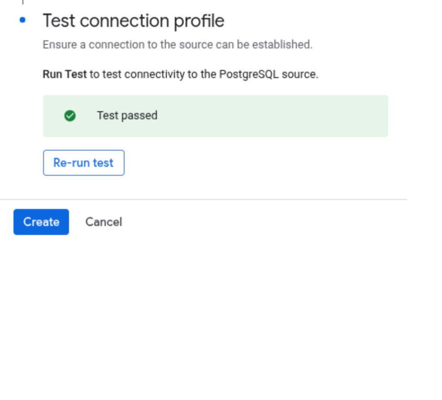Click the vertical stepper connector line
Viewport: 442px width, 400px height.
(22, 2)
